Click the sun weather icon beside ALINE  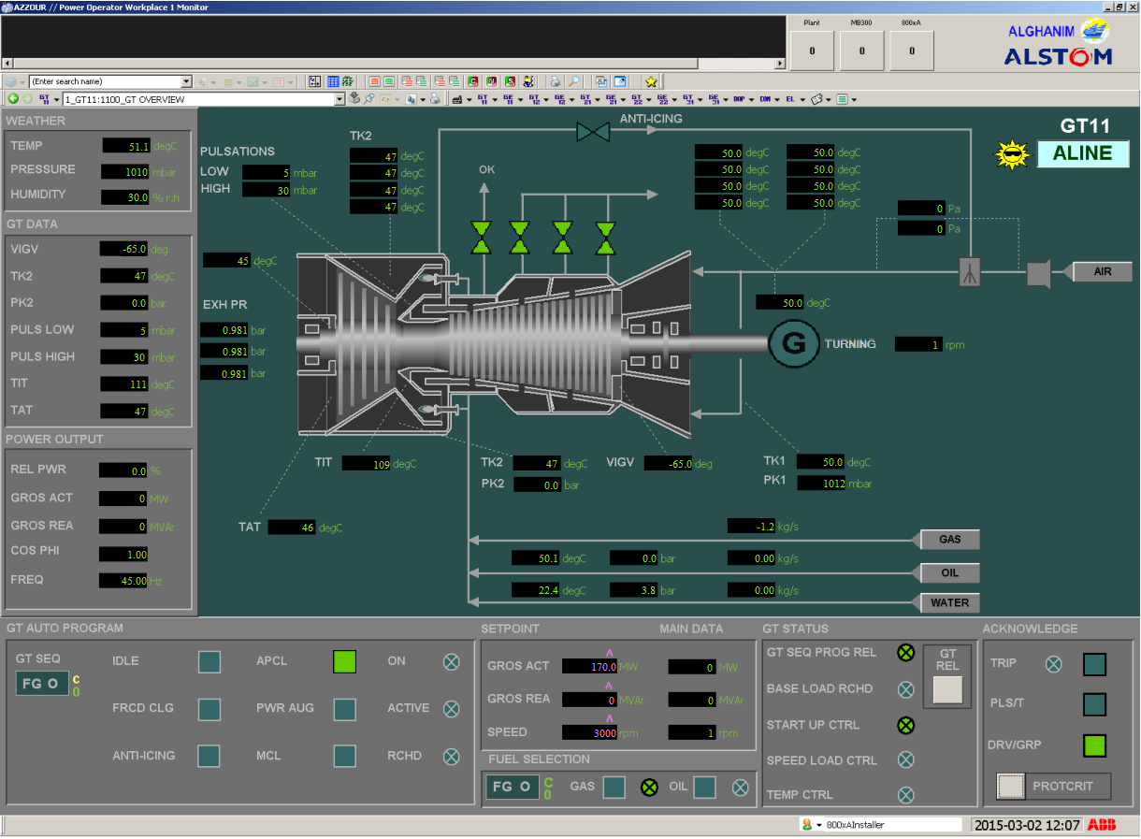click(x=1011, y=154)
